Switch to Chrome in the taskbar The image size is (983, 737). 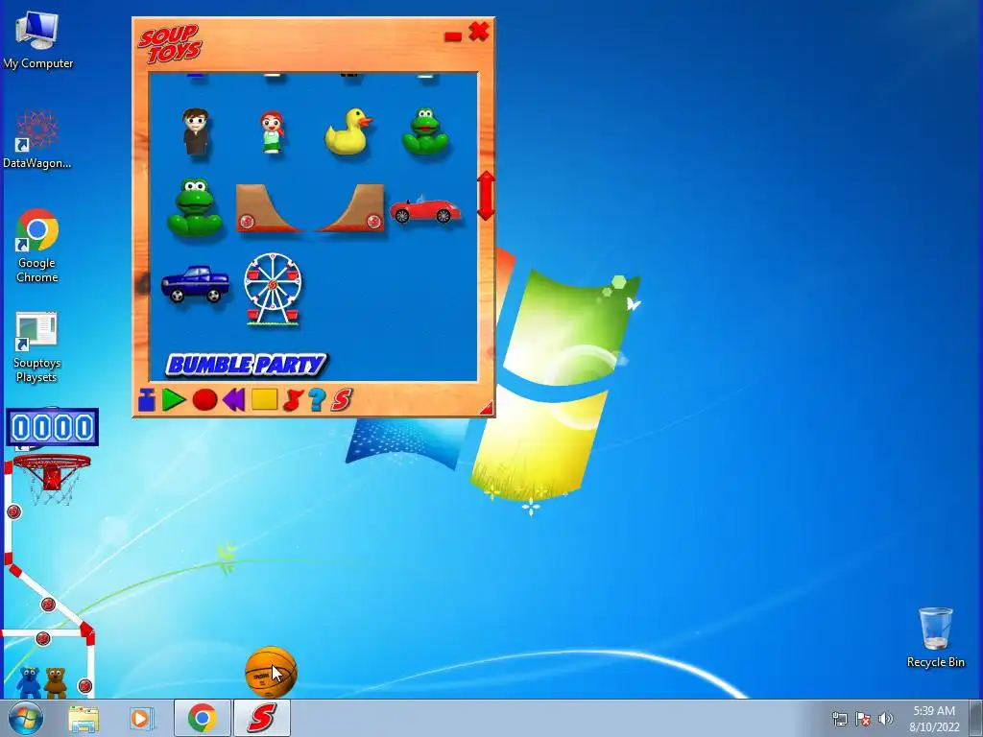pos(202,718)
